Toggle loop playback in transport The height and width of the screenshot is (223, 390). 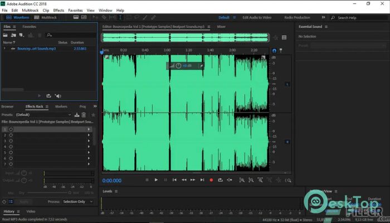221,180
